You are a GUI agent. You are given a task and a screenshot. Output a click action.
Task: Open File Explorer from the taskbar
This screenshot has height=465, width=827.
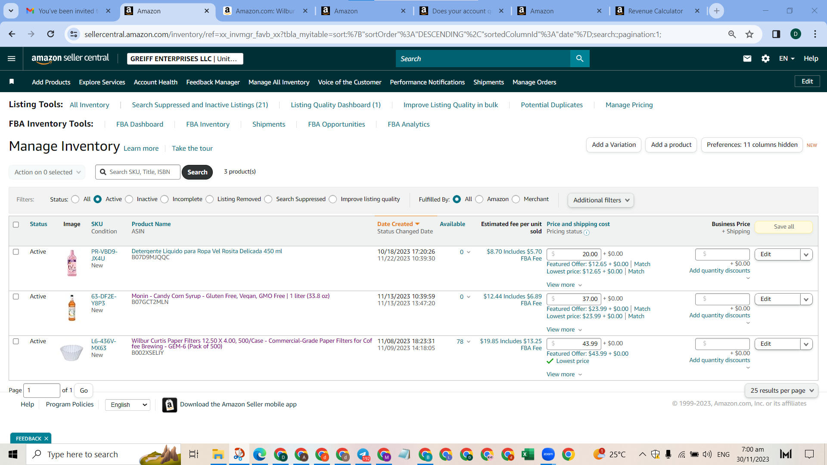[x=218, y=454]
